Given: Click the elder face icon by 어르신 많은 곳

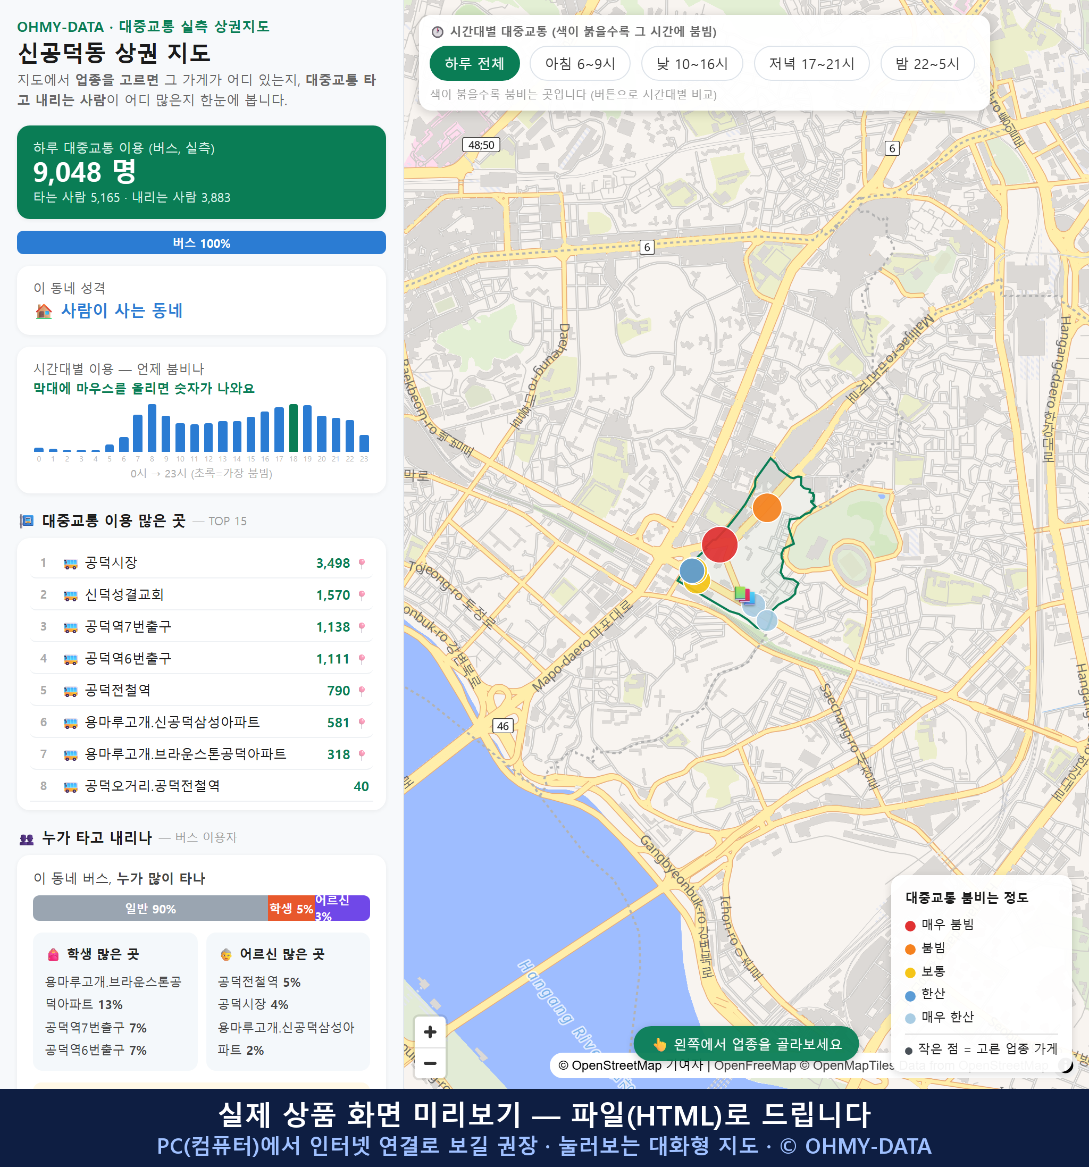Looking at the screenshot, I should pyautogui.click(x=226, y=954).
